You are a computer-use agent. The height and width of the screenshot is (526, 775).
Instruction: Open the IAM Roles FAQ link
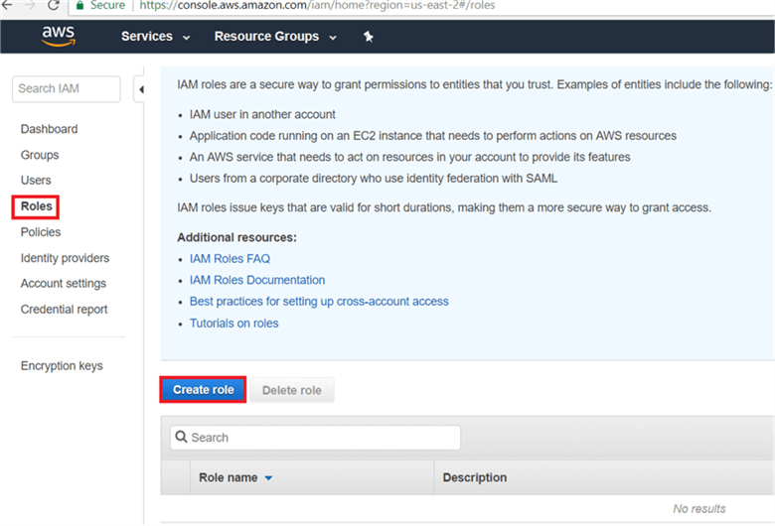coord(230,259)
